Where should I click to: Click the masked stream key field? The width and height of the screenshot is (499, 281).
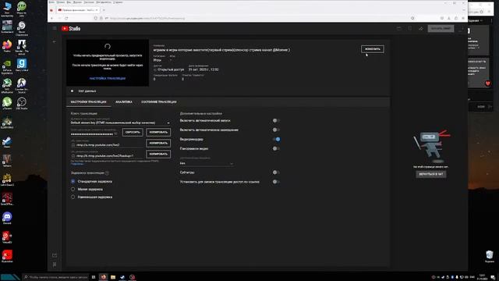92,133
